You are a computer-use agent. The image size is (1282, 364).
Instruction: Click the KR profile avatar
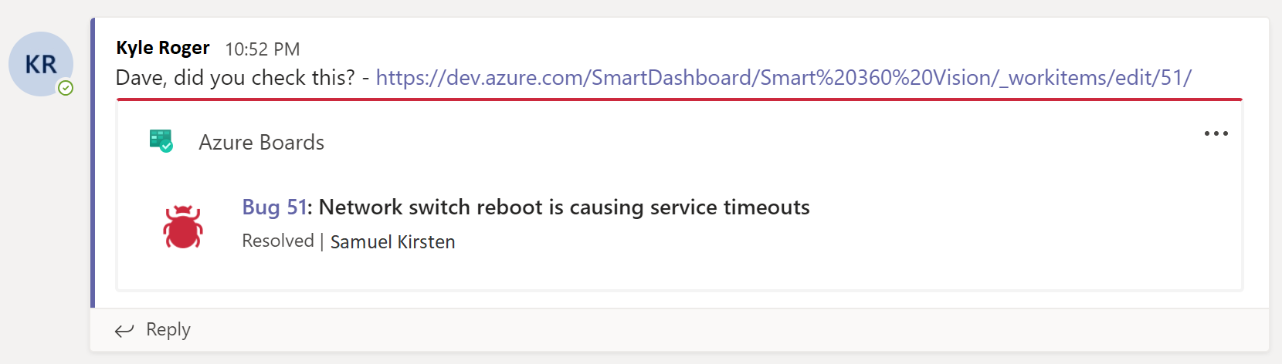coord(40,64)
